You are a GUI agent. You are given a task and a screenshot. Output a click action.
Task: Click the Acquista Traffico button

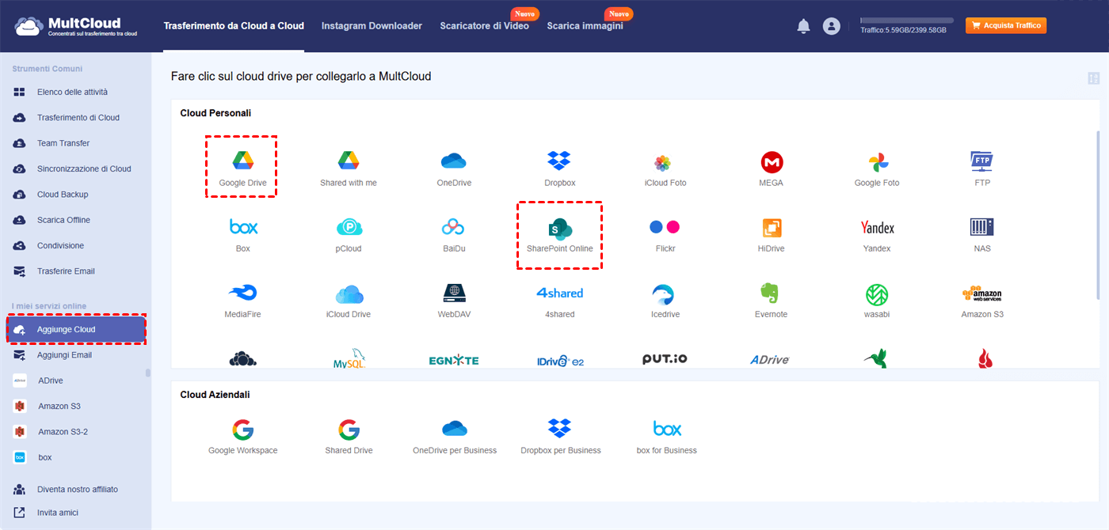click(1006, 25)
